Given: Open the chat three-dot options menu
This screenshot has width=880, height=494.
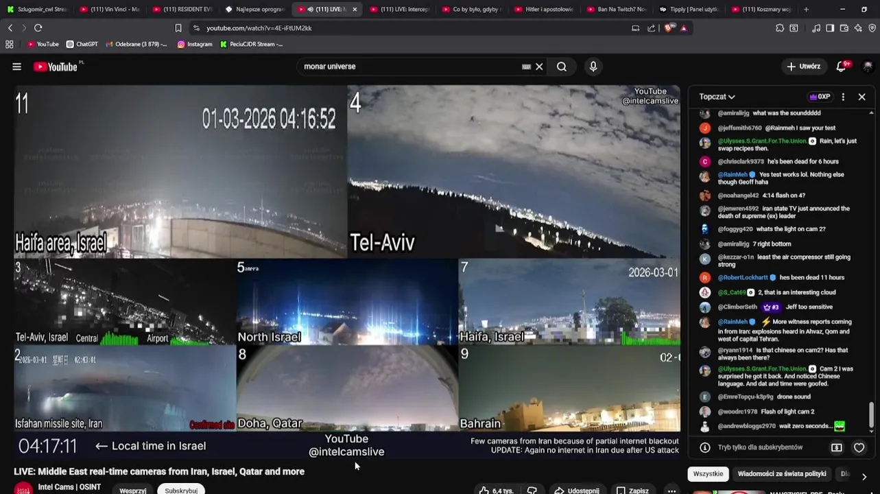Looking at the screenshot, I should [843, 97].
